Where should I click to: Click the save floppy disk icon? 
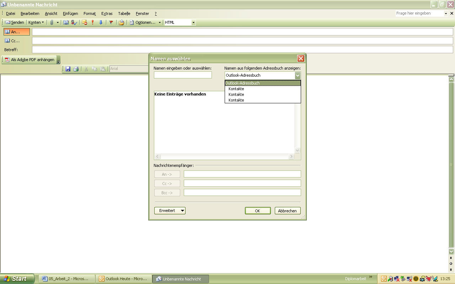(x=68, y=69)
